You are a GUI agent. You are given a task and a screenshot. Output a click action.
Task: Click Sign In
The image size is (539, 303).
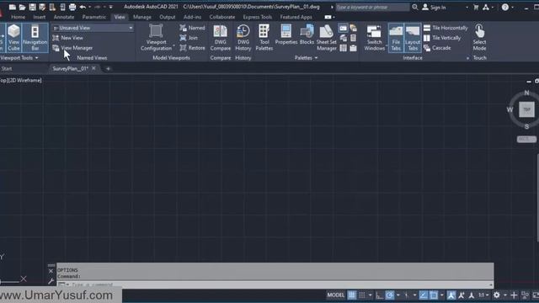click(434, 8)
